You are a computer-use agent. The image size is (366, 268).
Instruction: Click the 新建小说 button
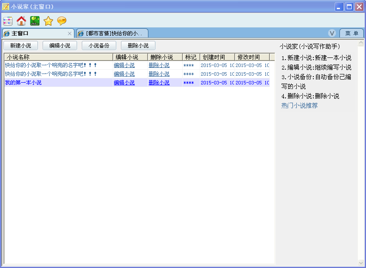click(x=20, y=46)
